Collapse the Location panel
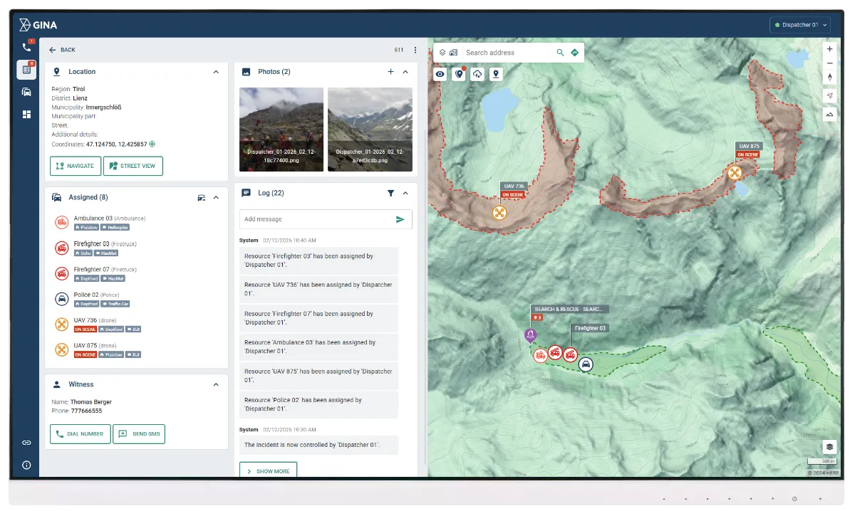 216,72
